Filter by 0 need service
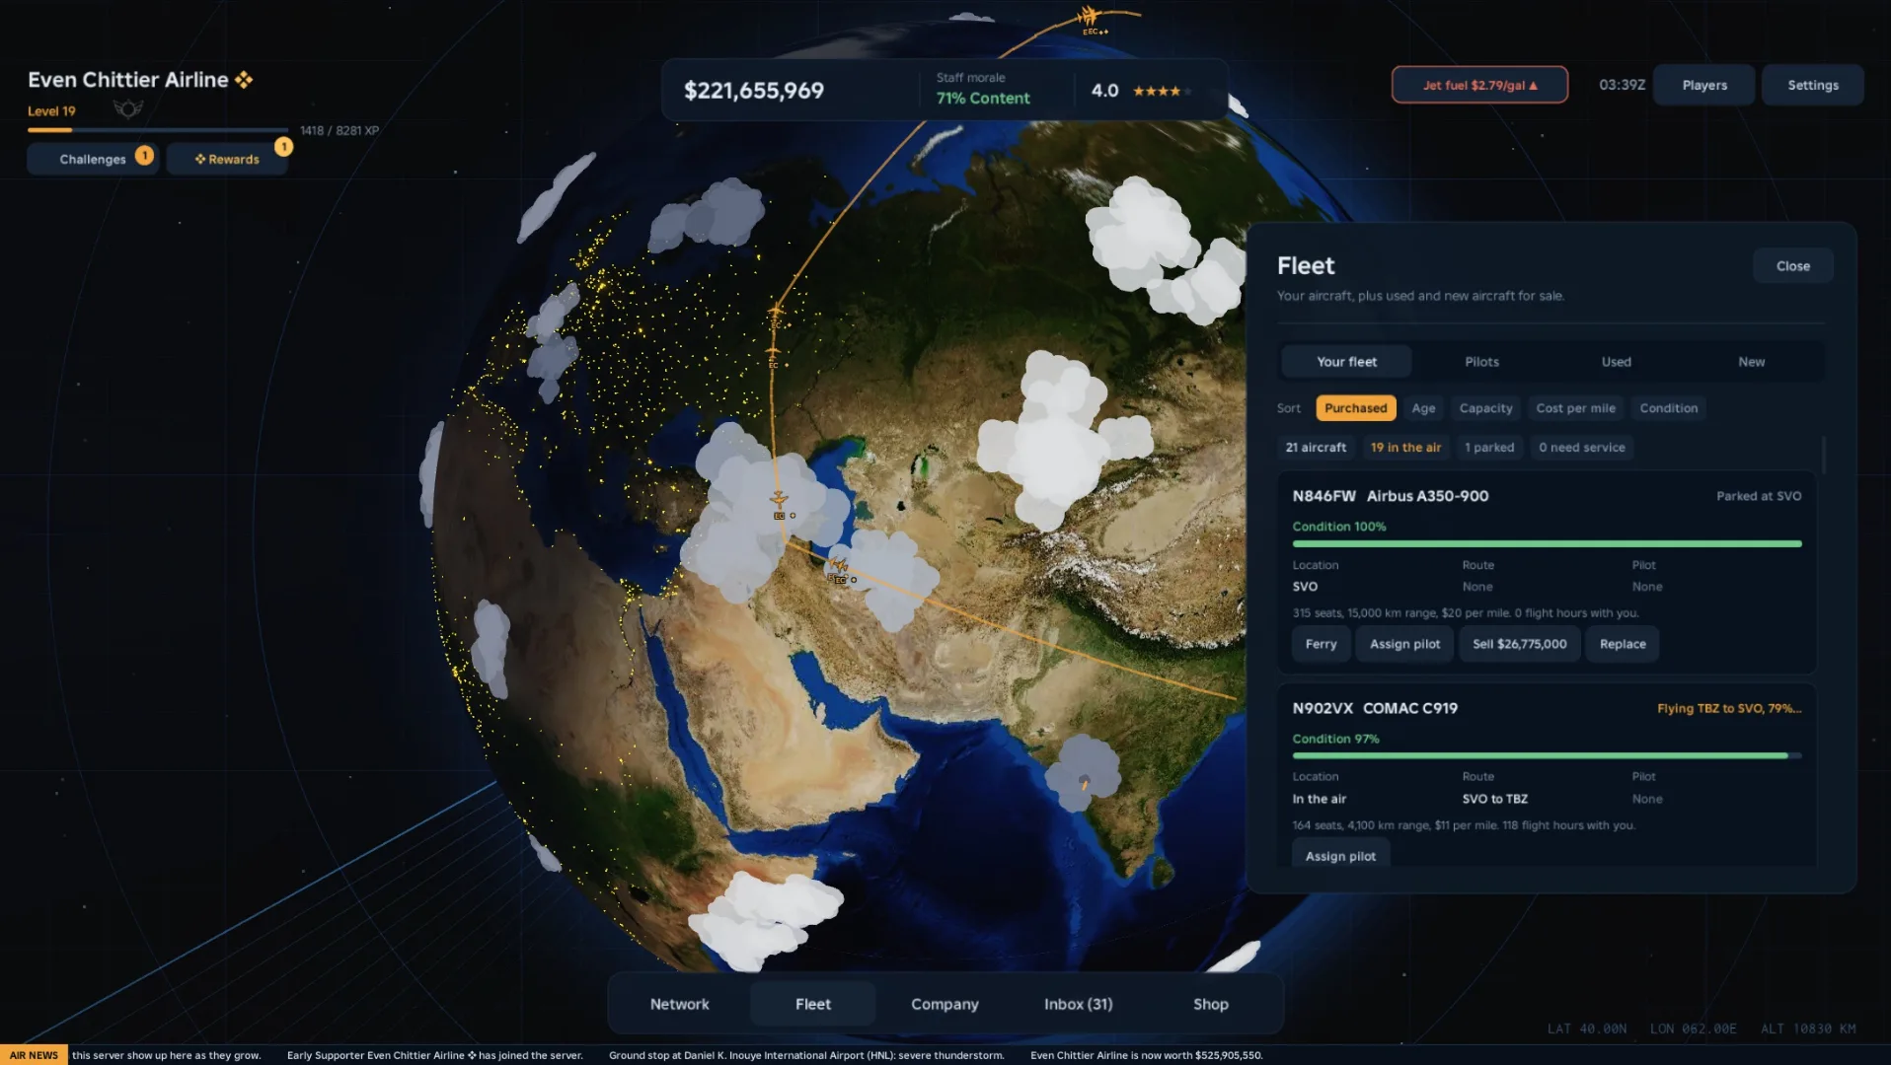The image size is (1891, 1065). tap(1581, 448)
